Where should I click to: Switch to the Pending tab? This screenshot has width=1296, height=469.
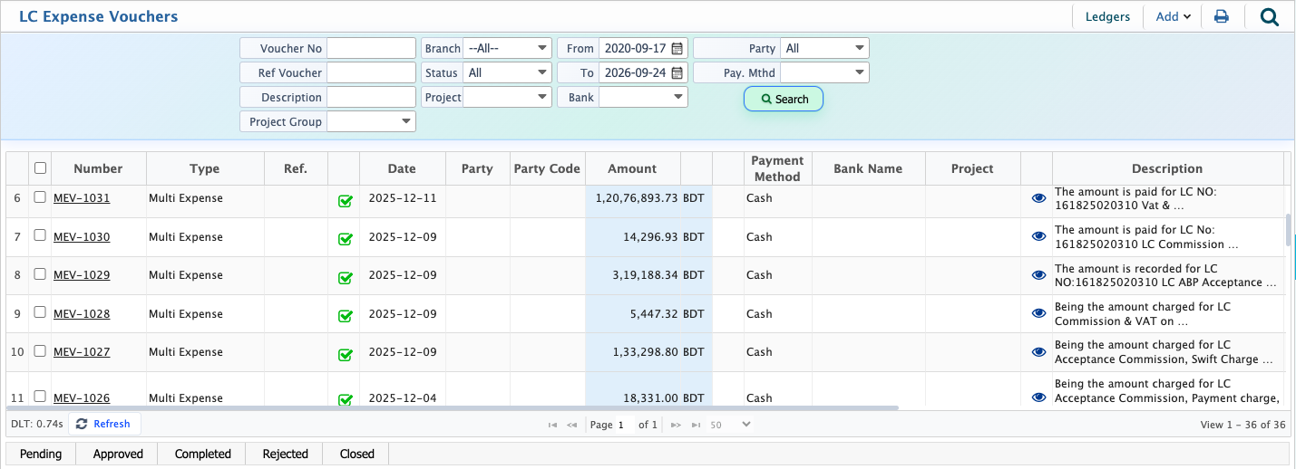(x=41, y=454)
